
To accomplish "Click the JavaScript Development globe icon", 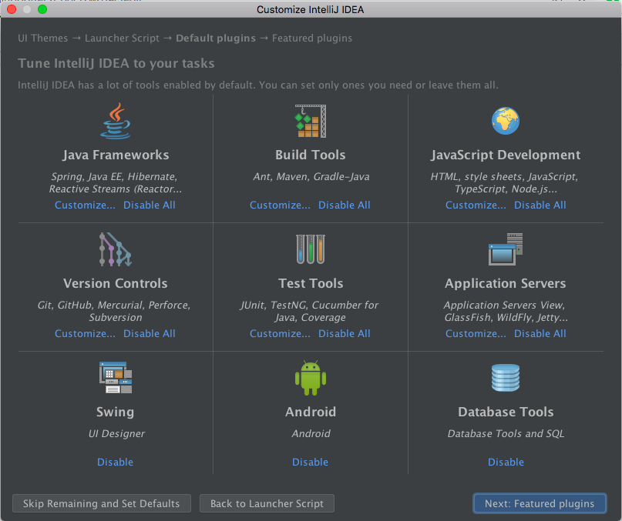I will [x=506, y=121].
